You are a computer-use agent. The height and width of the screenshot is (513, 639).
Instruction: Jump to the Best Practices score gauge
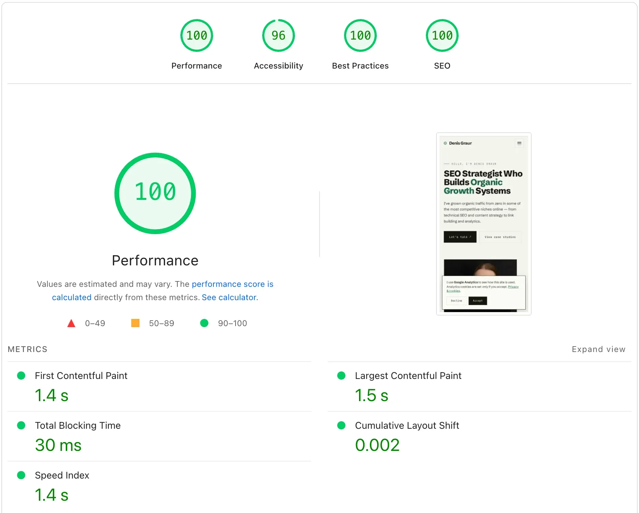click(360, 35)
